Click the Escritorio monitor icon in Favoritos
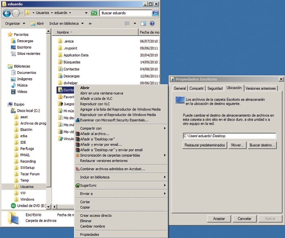This screenshot has width=285, height=238. click(x=13, y=47)
